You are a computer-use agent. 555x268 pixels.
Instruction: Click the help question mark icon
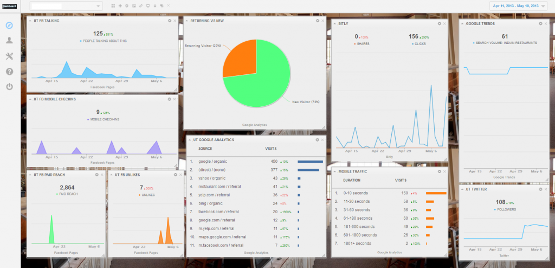click(9, 72)
